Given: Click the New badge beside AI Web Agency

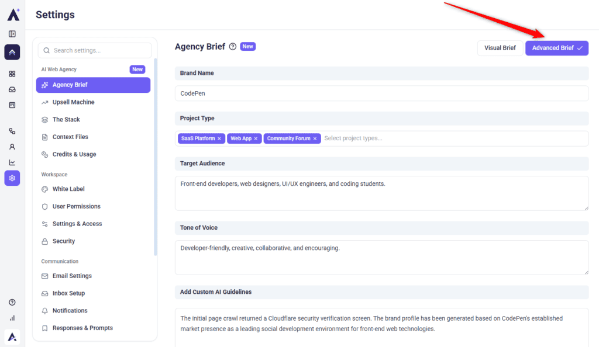Looking at the screenshot, I should pos(137,70).
